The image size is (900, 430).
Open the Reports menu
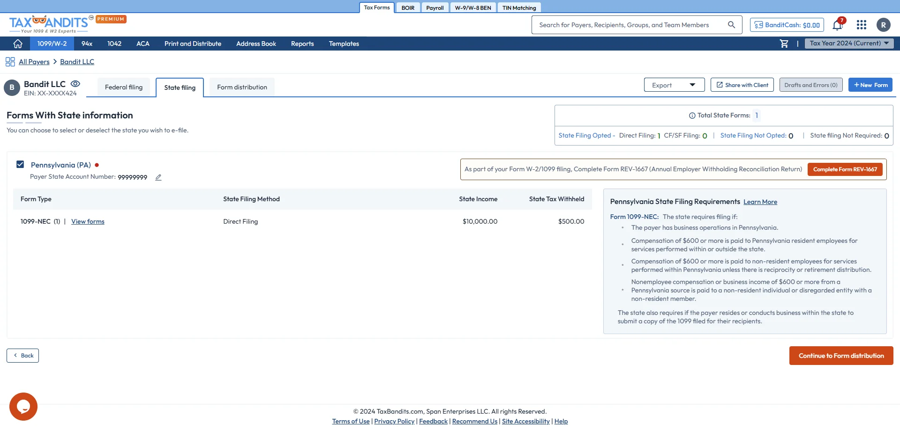(302, 44)
